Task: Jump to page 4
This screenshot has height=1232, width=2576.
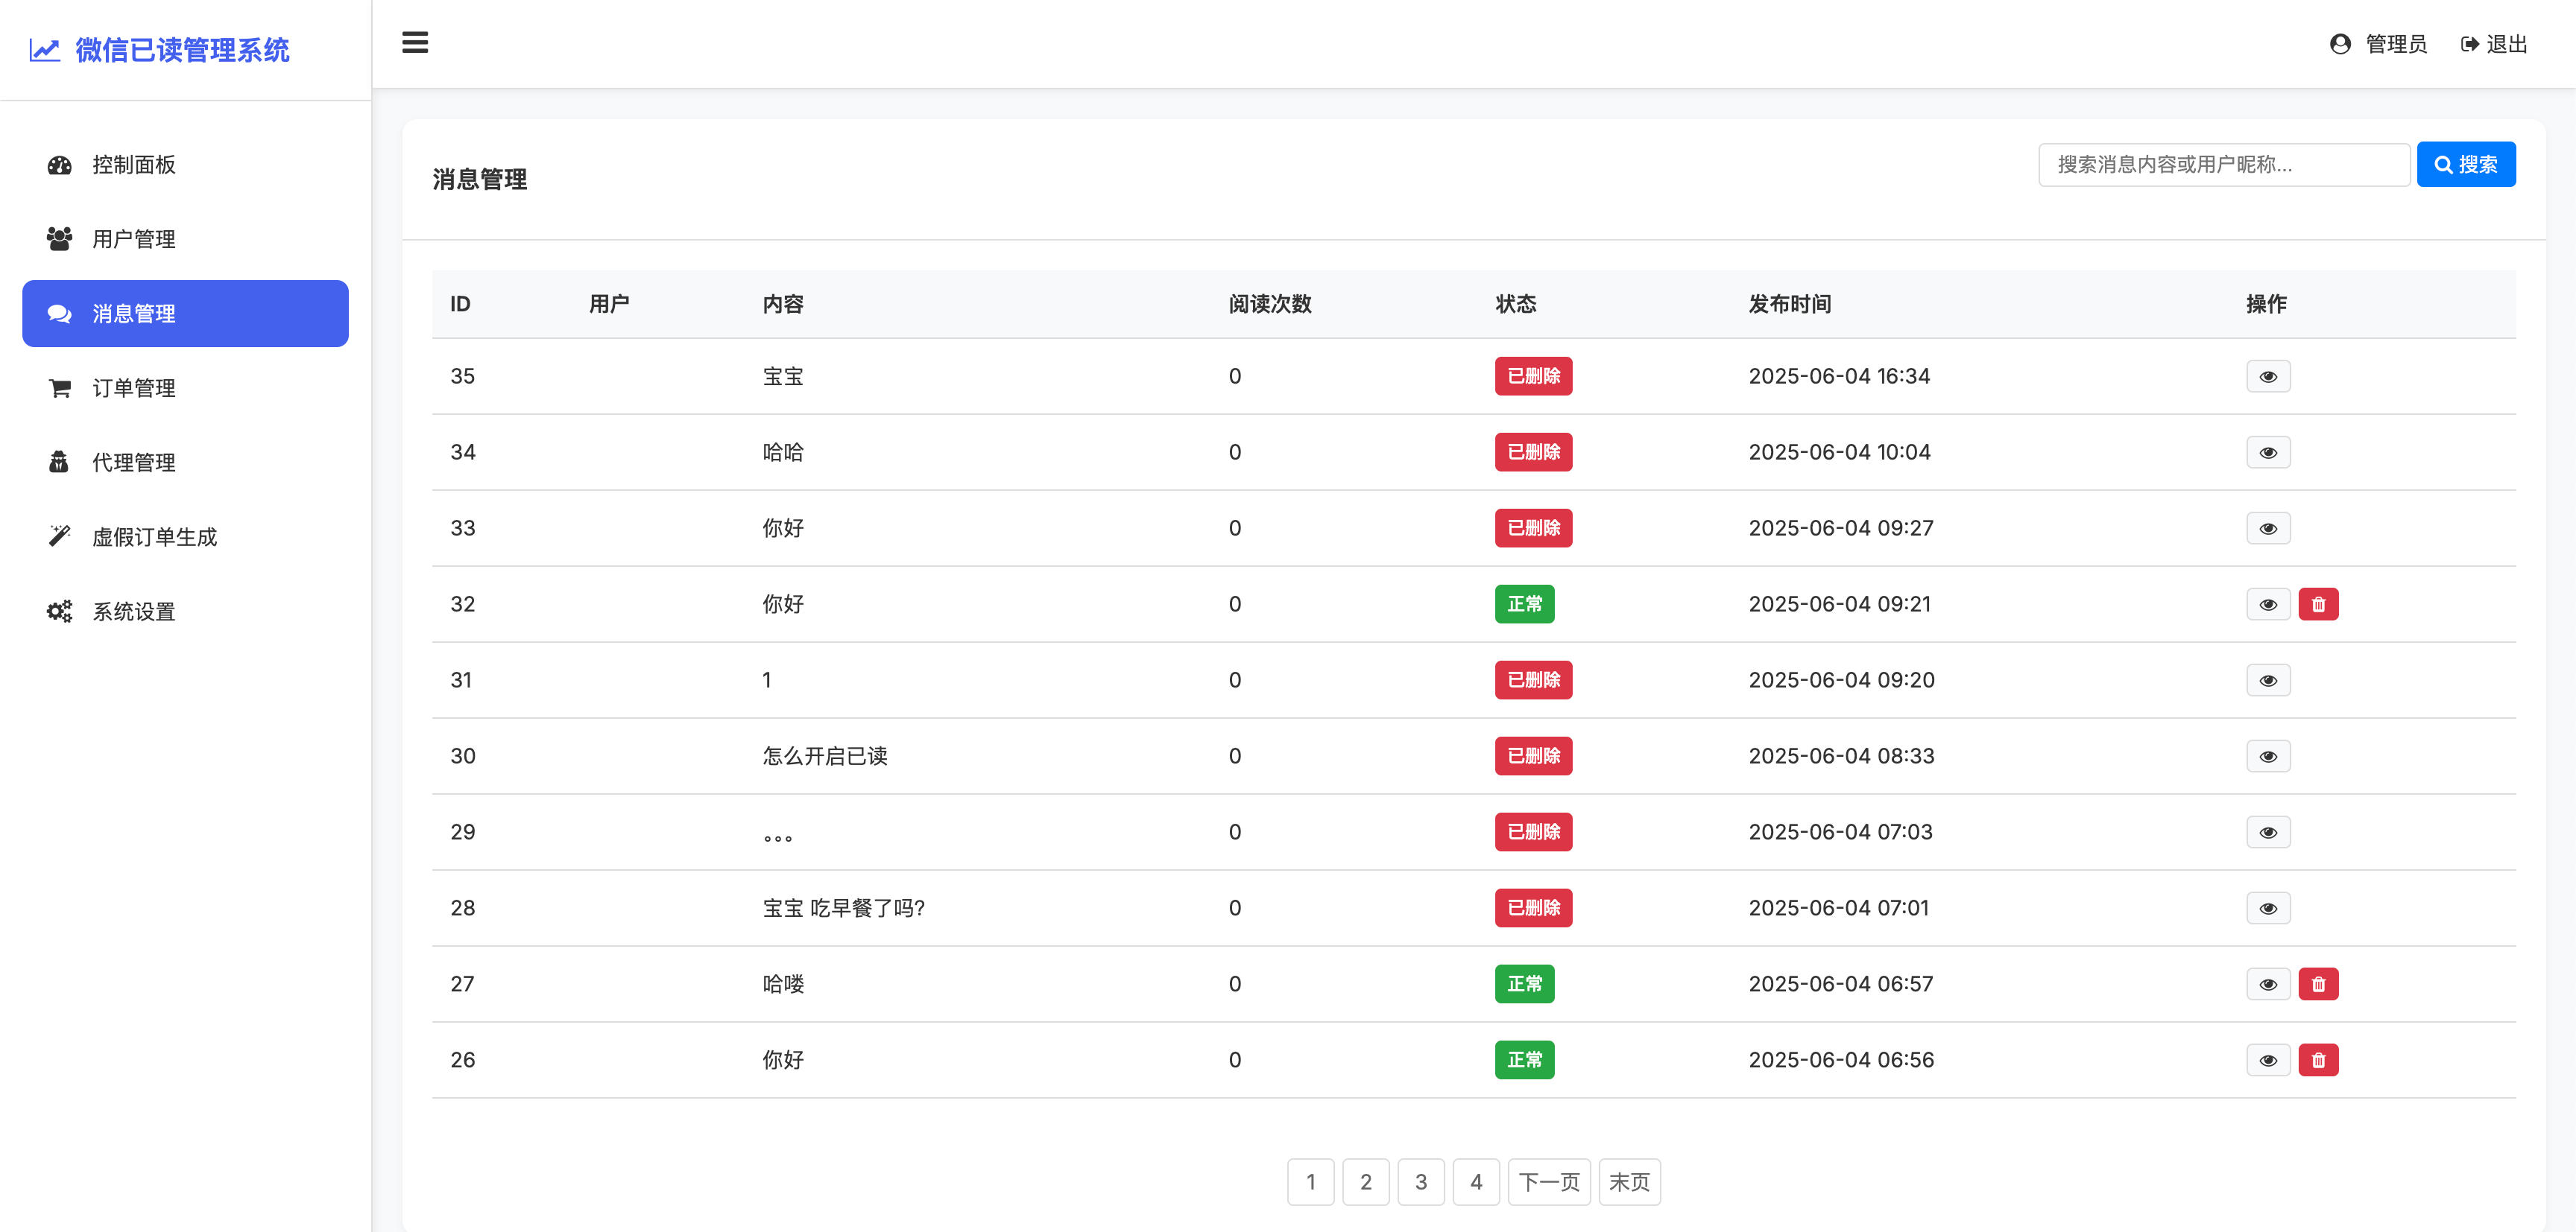Action: tap(1476, 1182)
